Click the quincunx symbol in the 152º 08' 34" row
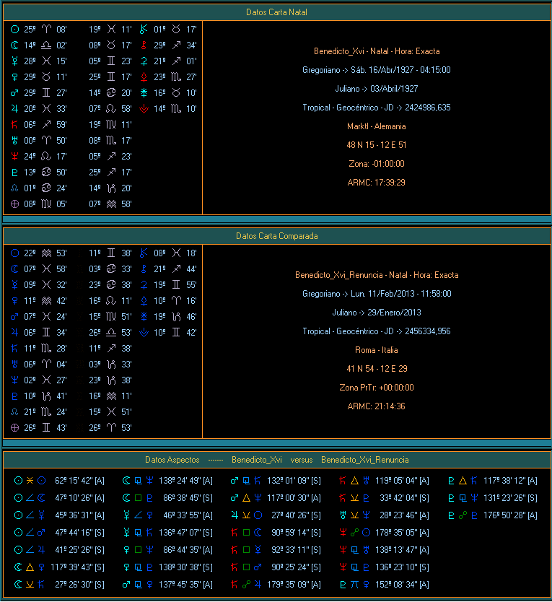This screenshot has width=552, height=602. [355, 585]
